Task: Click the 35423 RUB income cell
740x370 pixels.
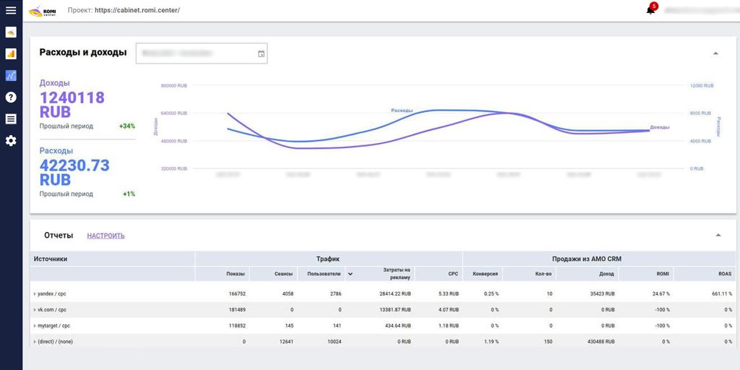Action: point(601,293)
